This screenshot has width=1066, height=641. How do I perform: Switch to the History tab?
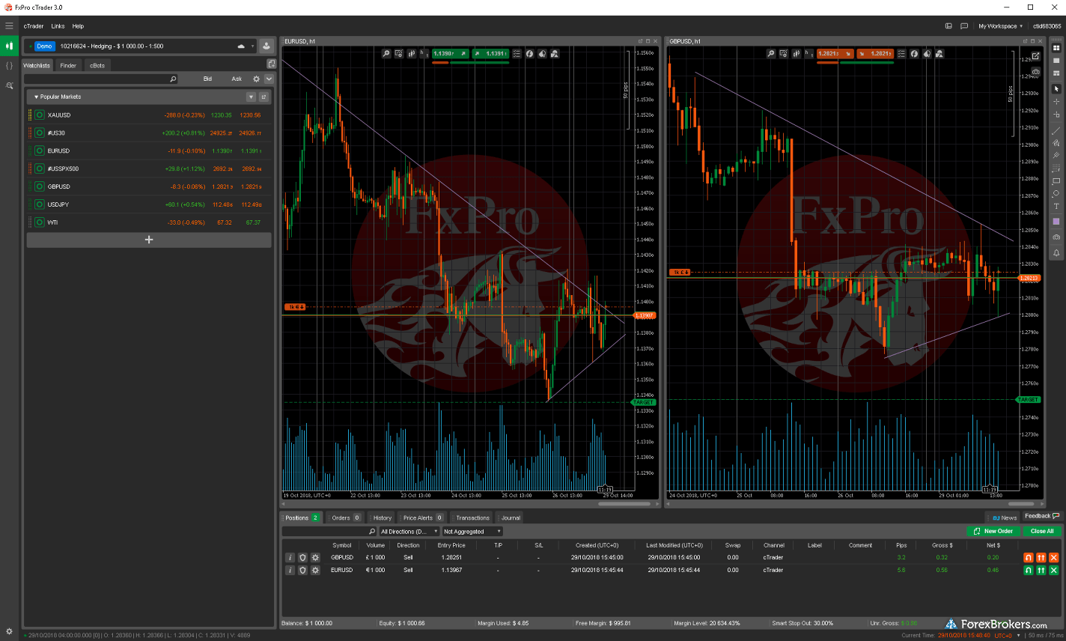pos(382,517)
